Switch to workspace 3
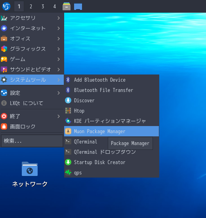 tap(43, 6)
